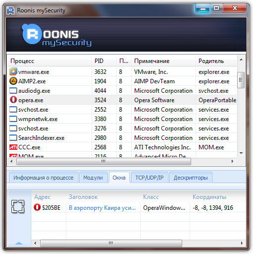Click process list horizontal scroll right arrow

point(233,161)
